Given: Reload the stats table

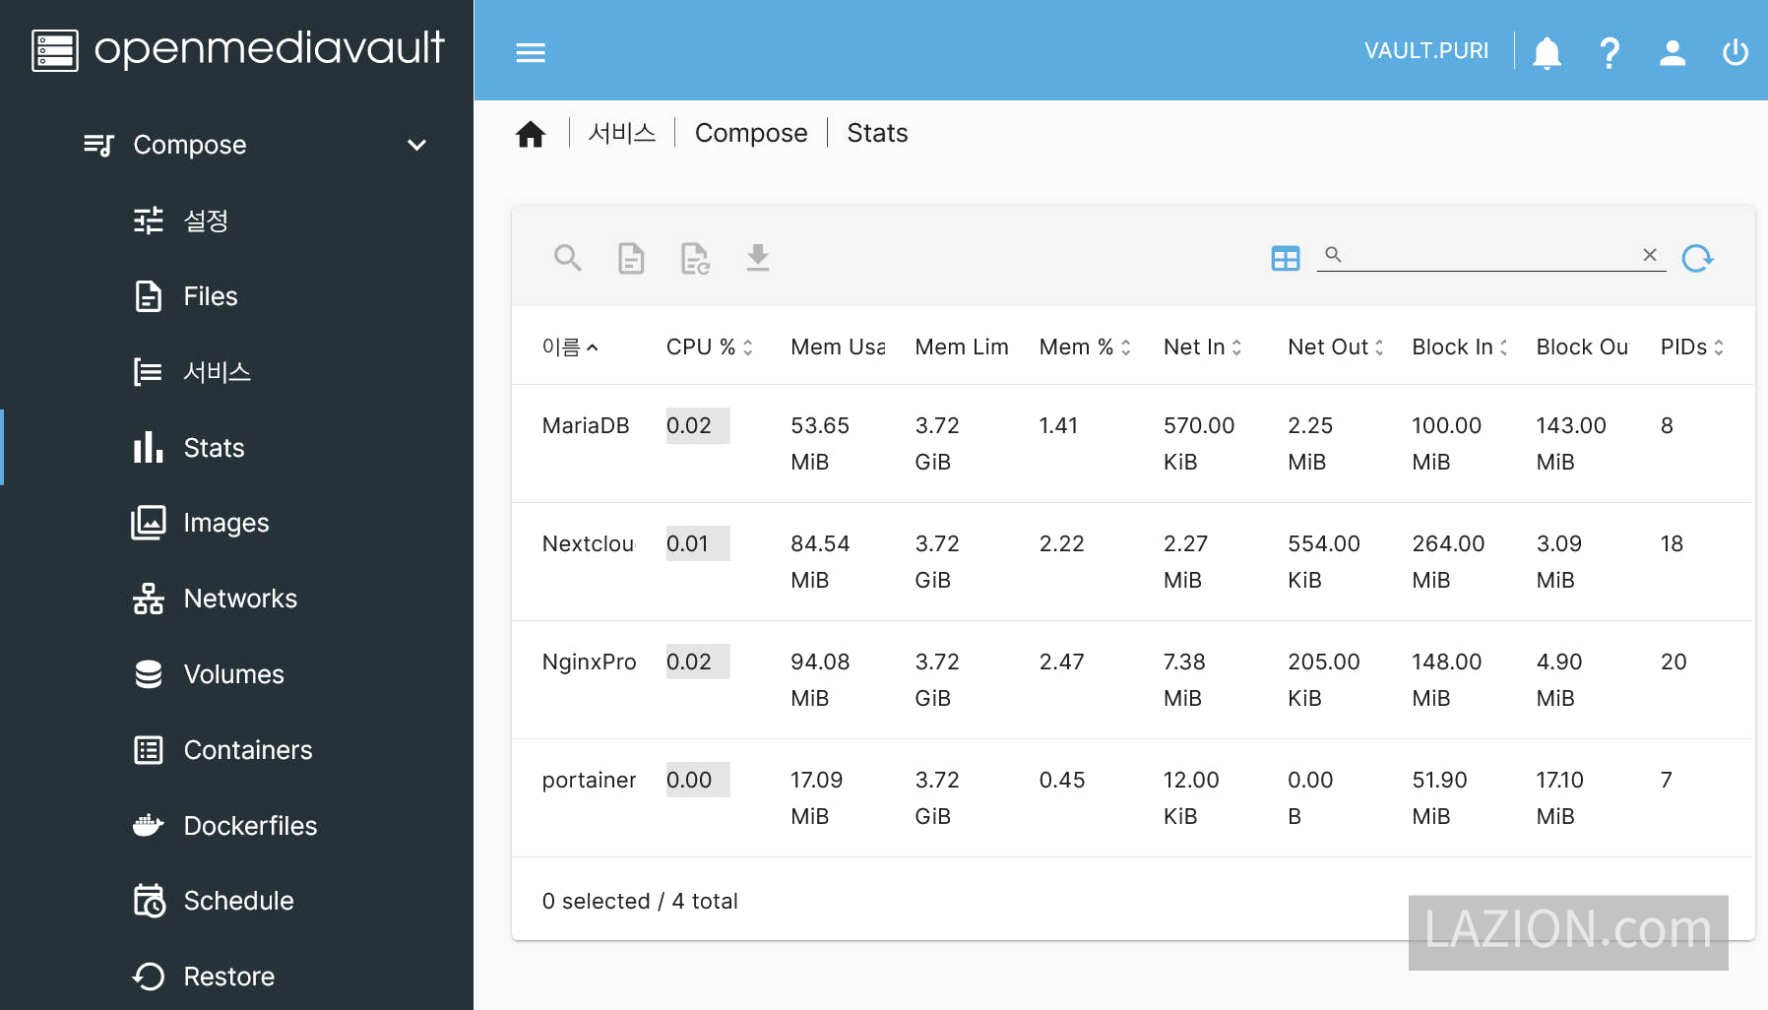Looking at the screenshot, I should pos(1697,258).
